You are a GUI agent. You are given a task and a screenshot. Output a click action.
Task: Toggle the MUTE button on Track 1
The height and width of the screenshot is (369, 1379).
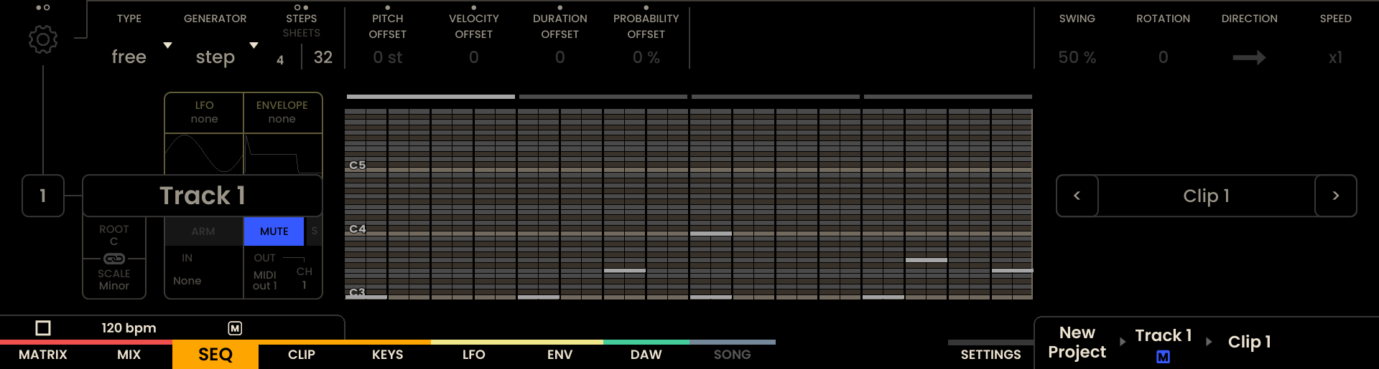pos(274,231)
